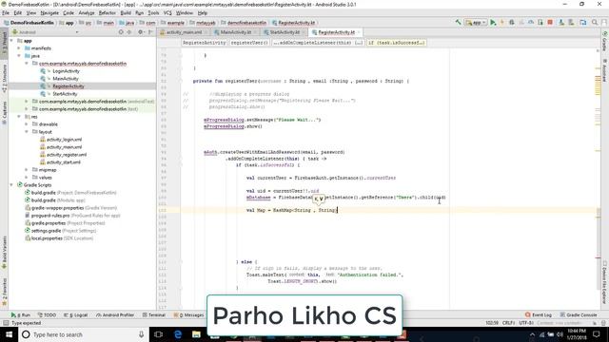Click the Make Project hammer icon
The height and width of the screenshot is (342, 609).
click(x=459, y=23)
